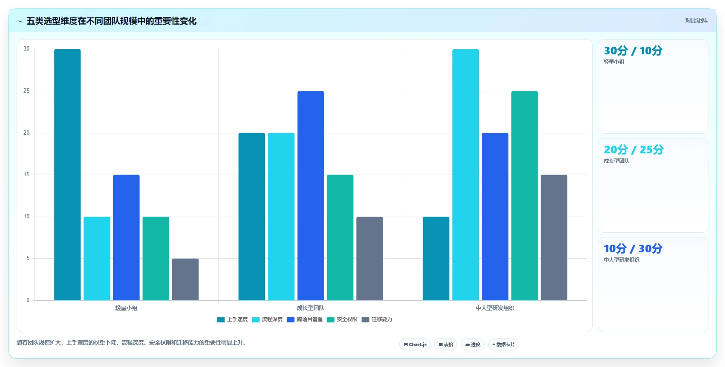Toggle the 安全权限 legend series
Screen dimensions: 725x367
(342, 319)
